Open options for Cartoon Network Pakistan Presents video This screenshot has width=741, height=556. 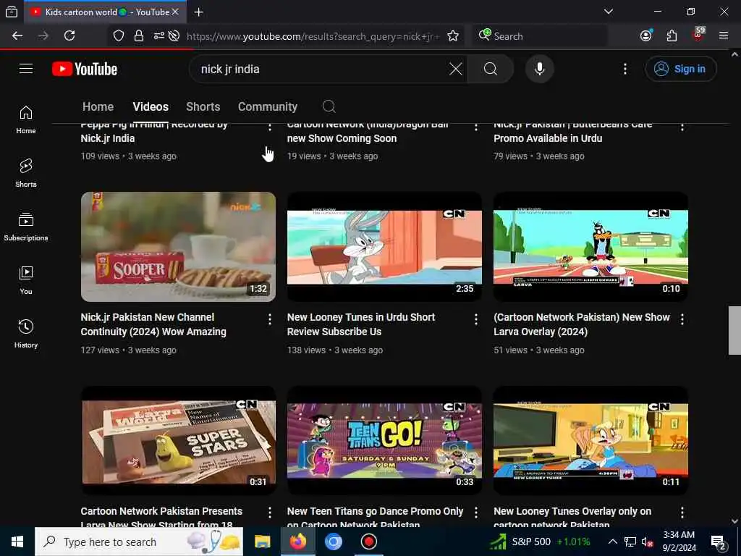[x=269, y=513]
